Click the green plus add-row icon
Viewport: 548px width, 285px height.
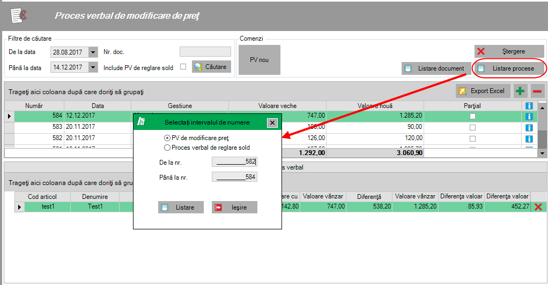520,91
